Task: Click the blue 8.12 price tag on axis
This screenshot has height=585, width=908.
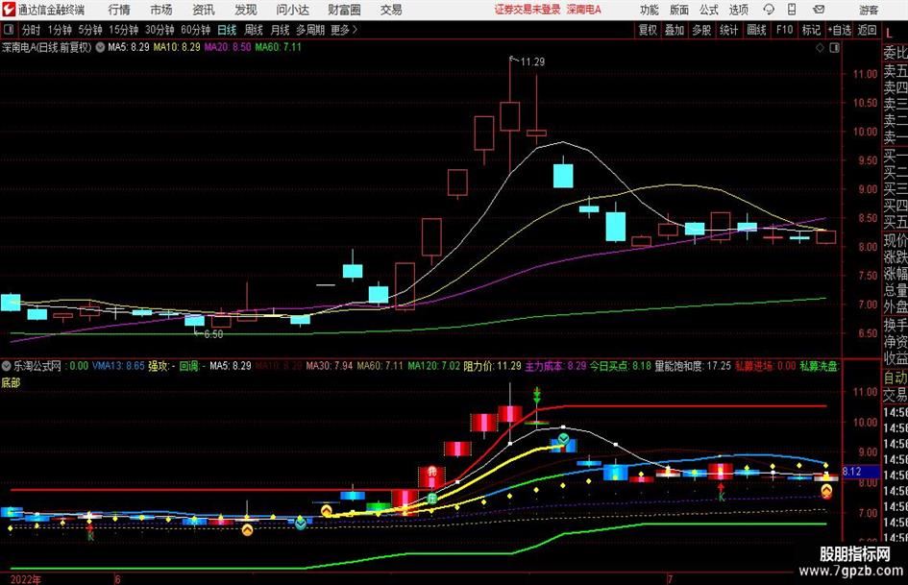Action: point(860,472)
